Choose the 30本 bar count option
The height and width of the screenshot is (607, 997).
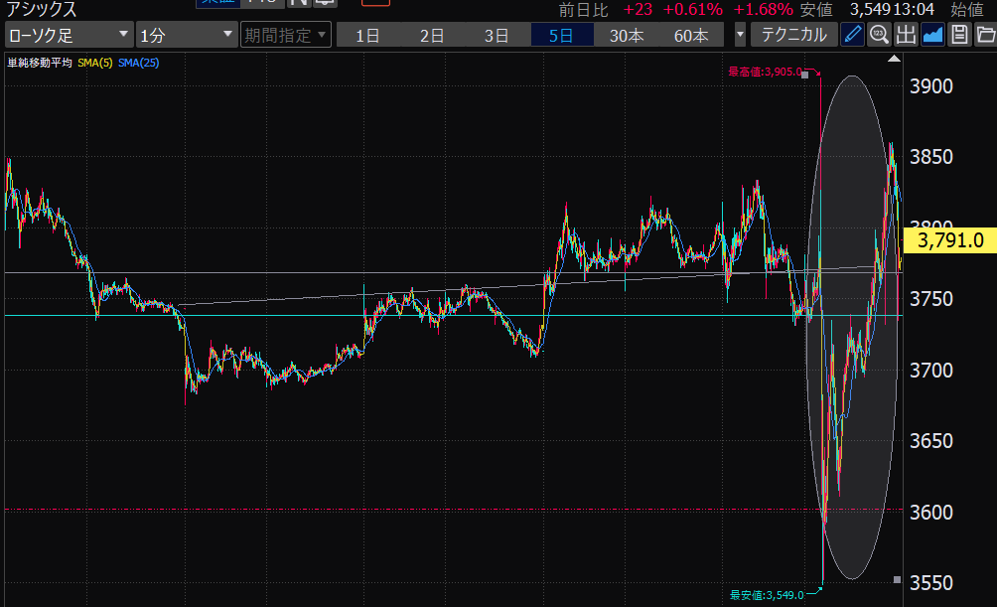(x=627, y=35)
